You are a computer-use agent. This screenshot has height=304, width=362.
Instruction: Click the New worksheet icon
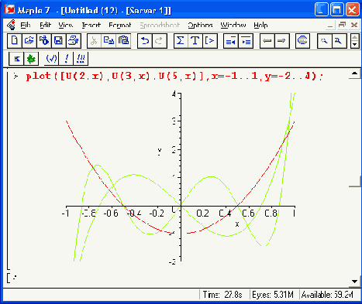15,41
